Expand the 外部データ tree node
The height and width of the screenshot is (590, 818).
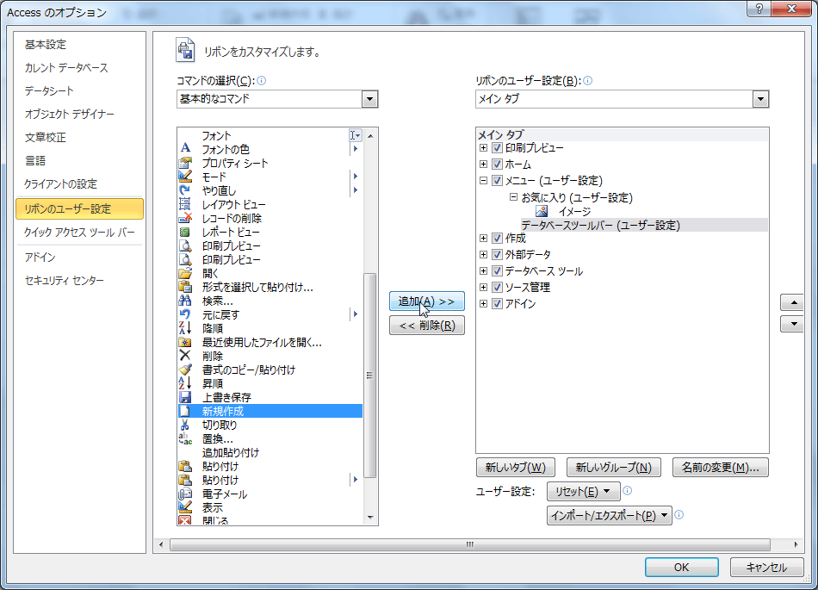484,255
